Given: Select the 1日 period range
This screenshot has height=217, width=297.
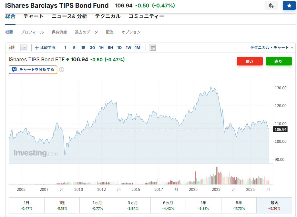Looking at the screenshot, I should click(26, 205).
